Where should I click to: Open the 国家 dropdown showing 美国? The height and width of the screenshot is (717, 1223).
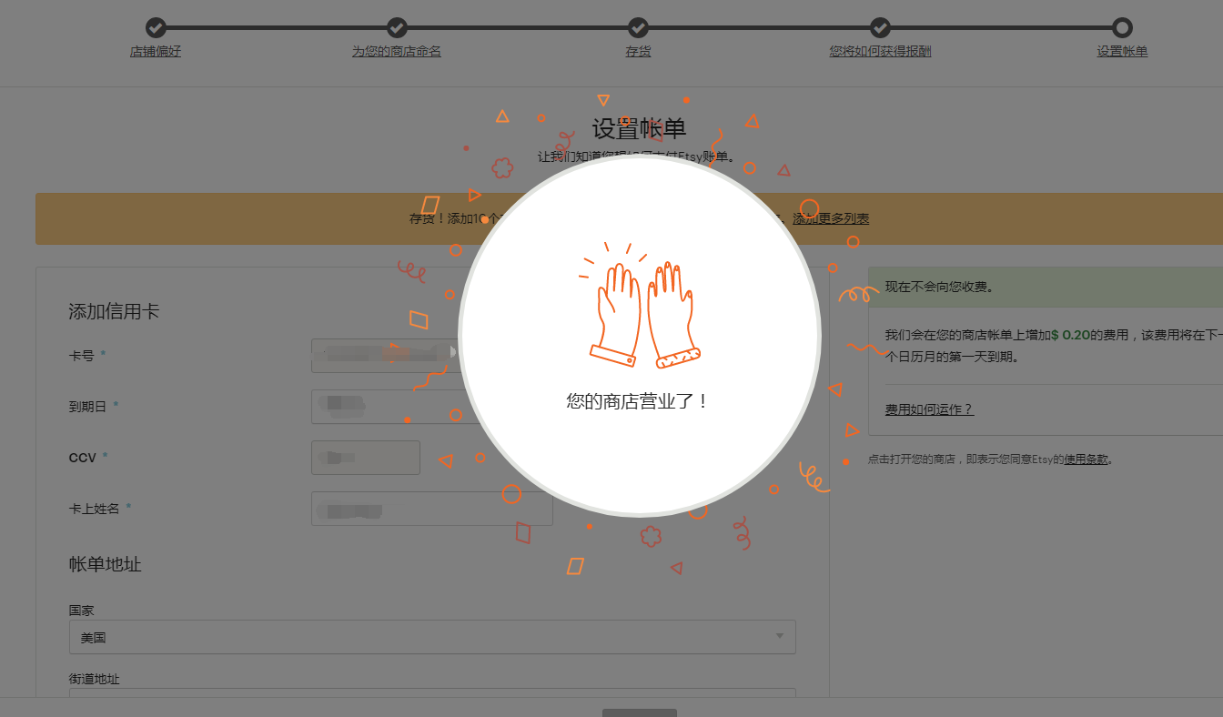[432, 637]
